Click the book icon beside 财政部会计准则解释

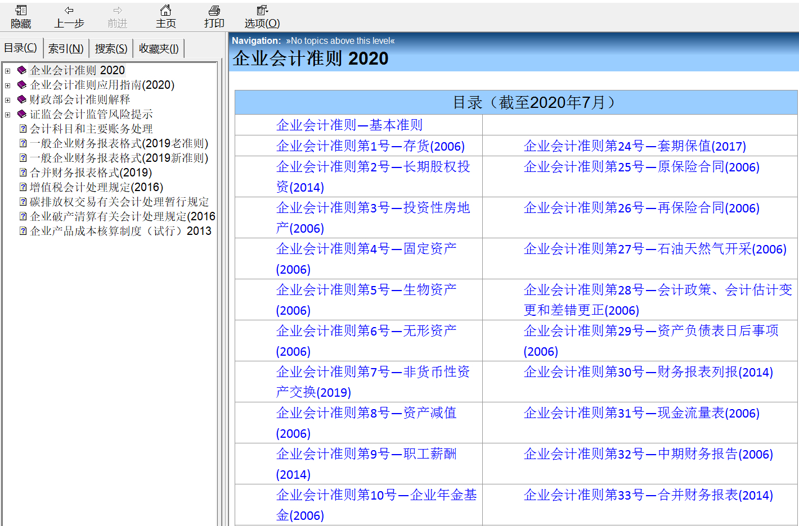[22, 99]
